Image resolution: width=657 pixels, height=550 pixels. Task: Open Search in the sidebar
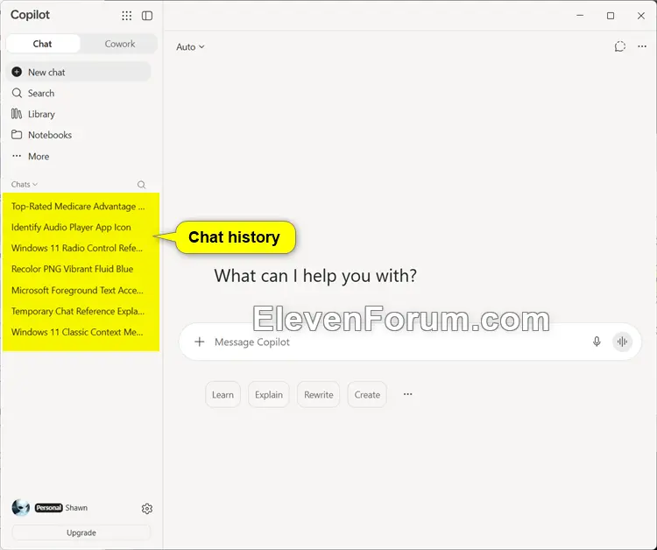click(79, 93)
